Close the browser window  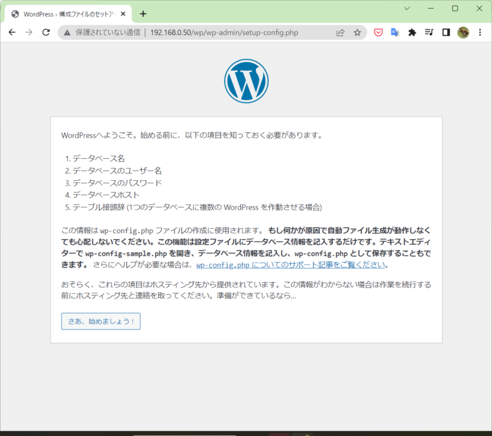(x=479, y=9)
